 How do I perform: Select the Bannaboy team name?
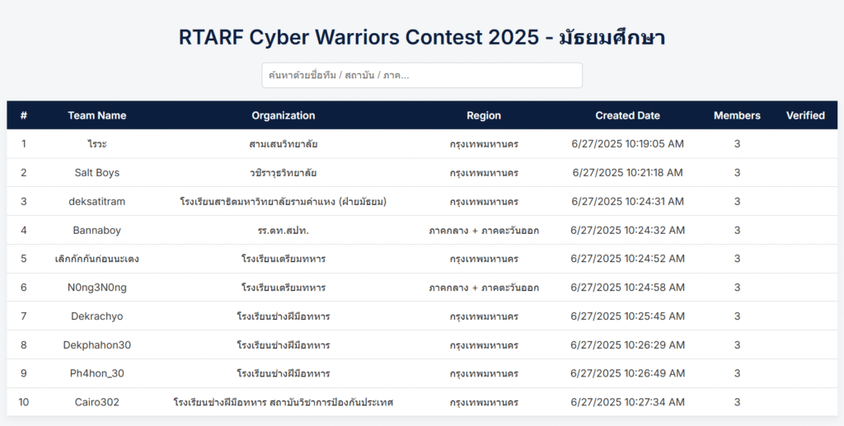point(97,230)
